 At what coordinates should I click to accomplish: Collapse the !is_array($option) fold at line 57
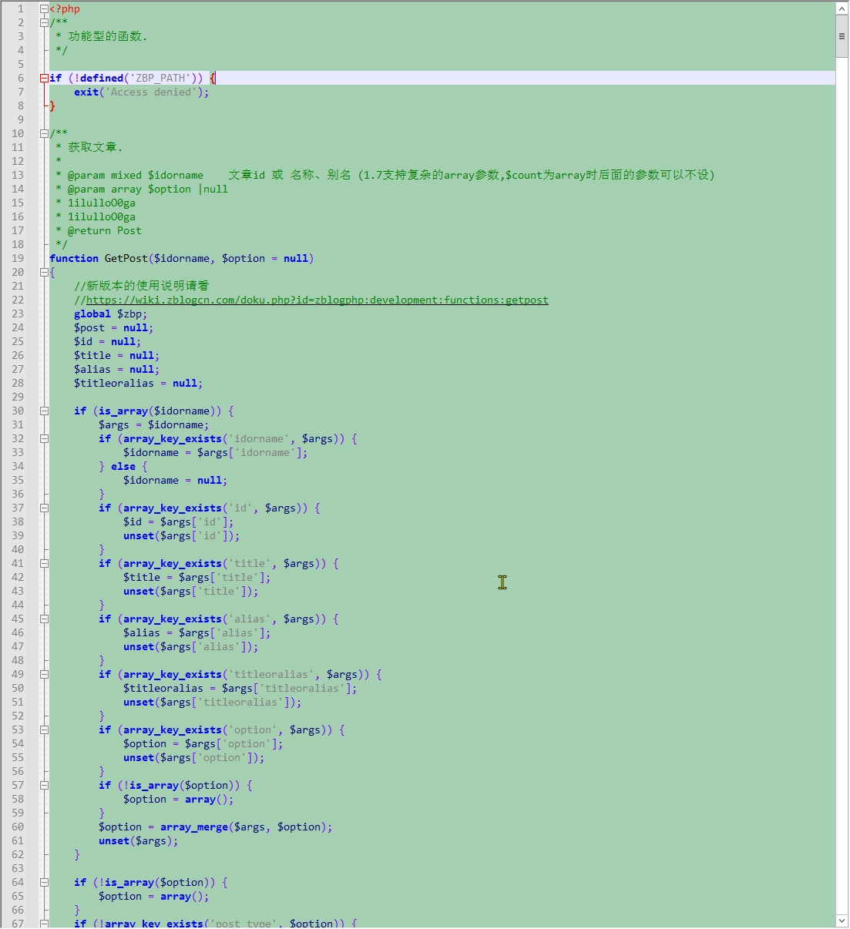coord(44,785)
